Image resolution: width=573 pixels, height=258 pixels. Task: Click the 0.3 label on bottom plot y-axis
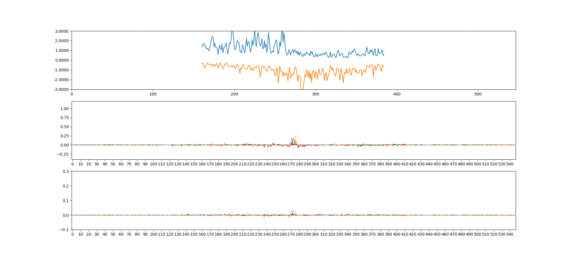pos(66,171)
